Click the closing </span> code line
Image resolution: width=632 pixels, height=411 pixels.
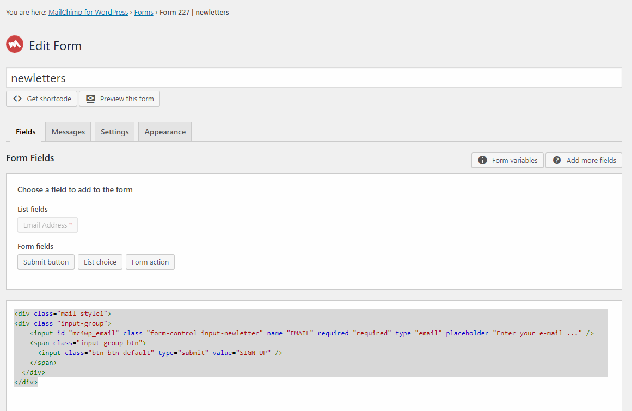click(43, 363)
